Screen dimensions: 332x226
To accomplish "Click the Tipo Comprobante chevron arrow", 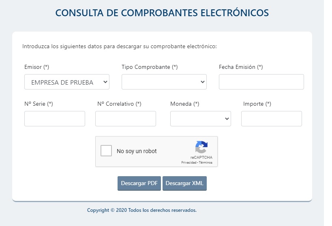I will (x=203, y=82).
